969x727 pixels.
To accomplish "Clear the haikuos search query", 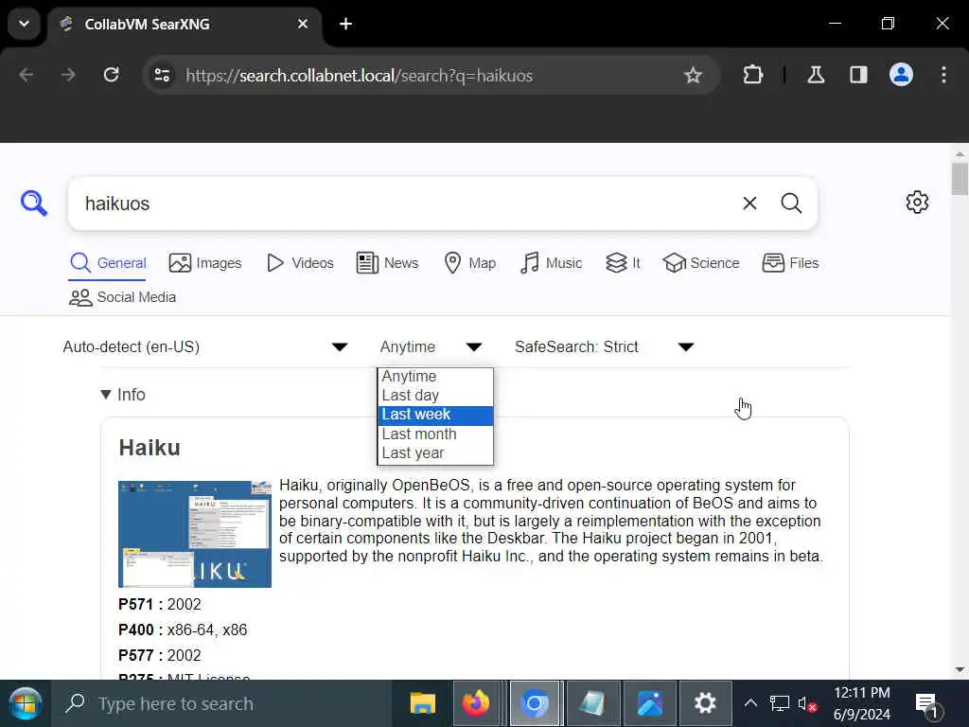I will tap(749, 204).
